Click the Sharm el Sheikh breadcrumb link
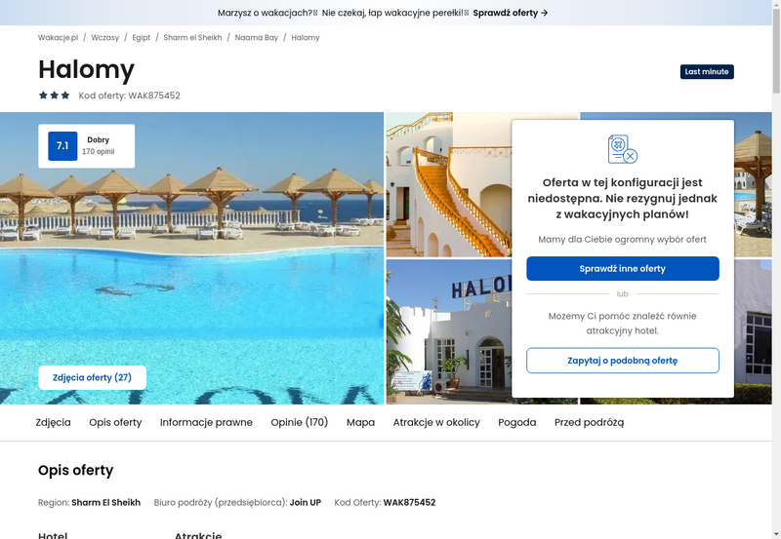Viewport: 781px width, 539px height. [192, 37]
